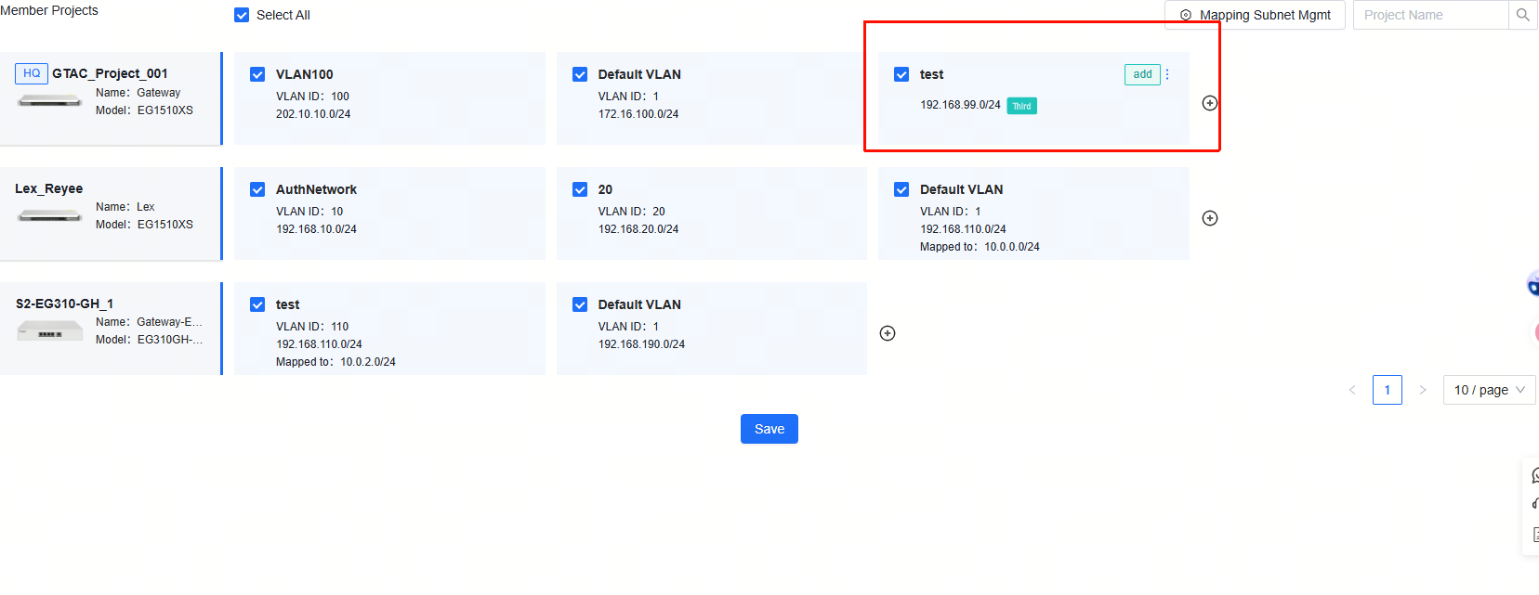The height and width of the screenshot is (595, 1539).
Task: Click plus icon in GTAC_Project_001 row
Action: [x=1209, y=103]
